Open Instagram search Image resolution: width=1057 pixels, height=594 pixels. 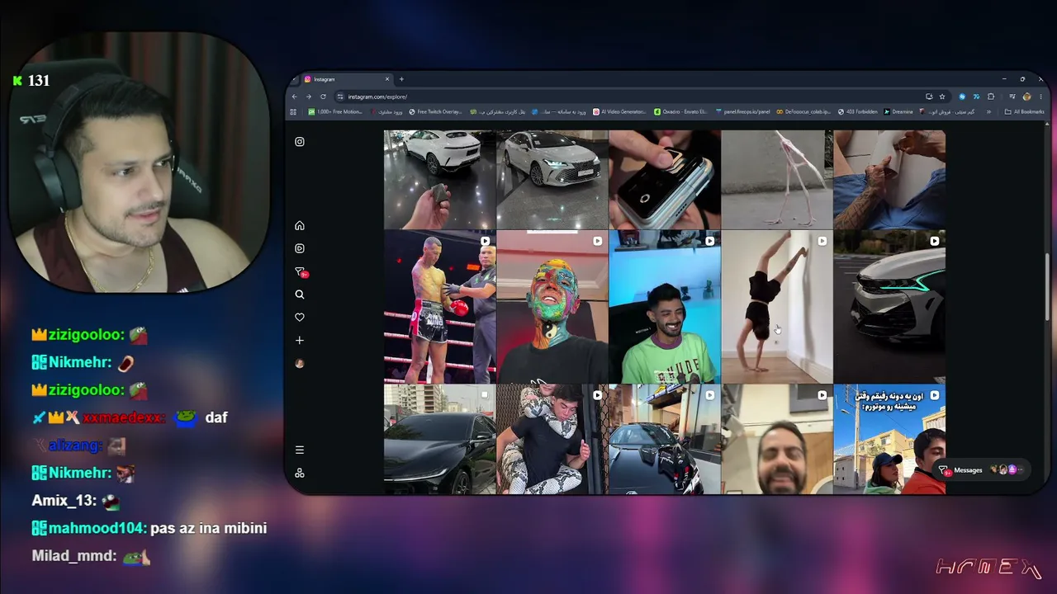click(x=300, y=295)
